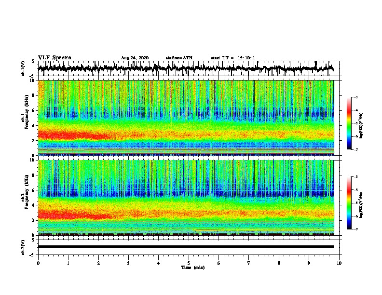Click time tick label 1 on the x-axis
Image resolution: width=382 pixels, height=295 pixels.
click(x=68, y=263)
